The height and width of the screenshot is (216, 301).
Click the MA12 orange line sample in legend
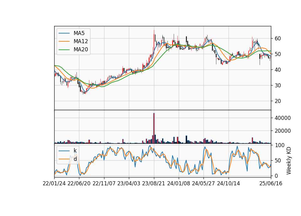(x=64, y=41)
